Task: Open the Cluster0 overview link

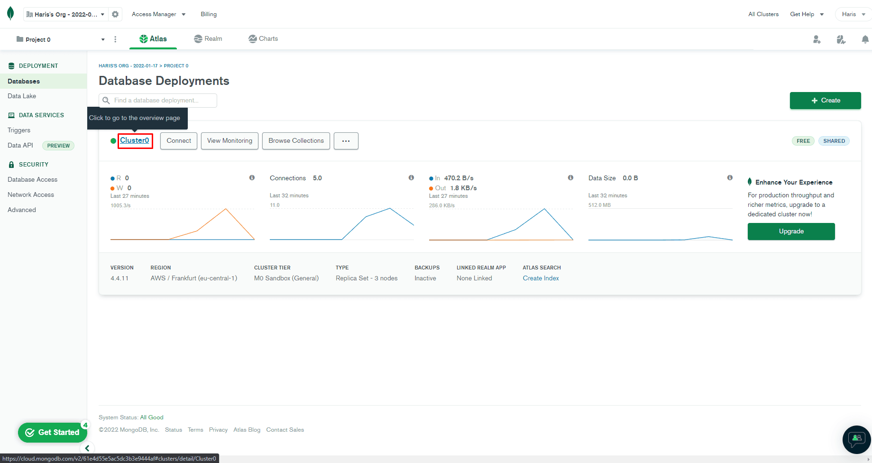Action: point(135,140)
